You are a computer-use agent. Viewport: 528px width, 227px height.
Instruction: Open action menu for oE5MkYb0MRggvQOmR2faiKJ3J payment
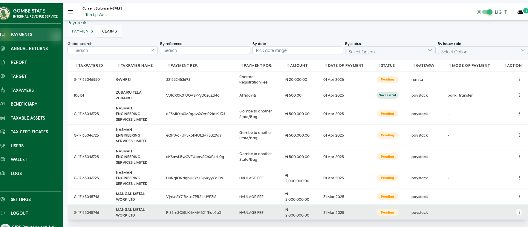[x=519, y=114]
